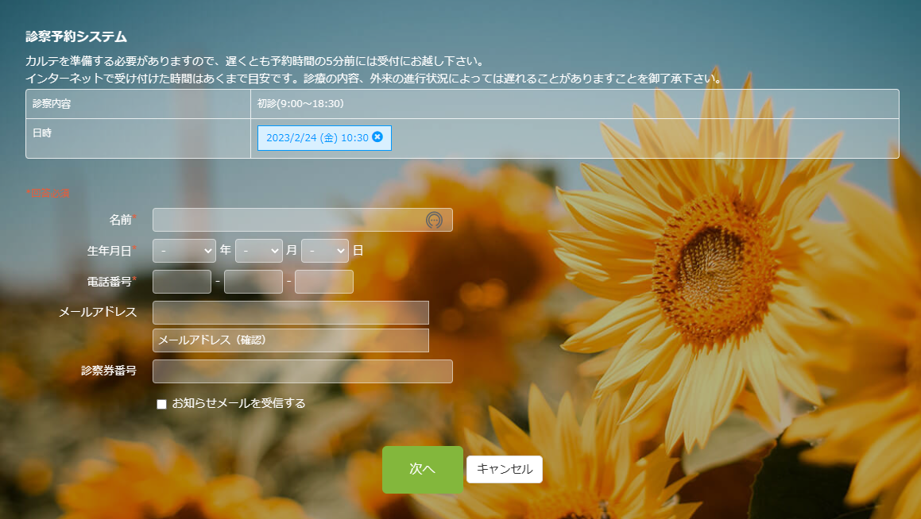Focus the メールアドレス email input
The width and height of the screenshot is (921, 519).
click(x=291, y=313)
